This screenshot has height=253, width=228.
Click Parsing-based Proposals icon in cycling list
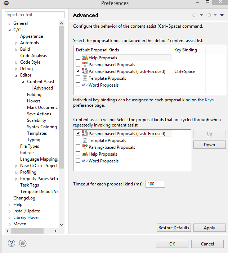point(85,147)
